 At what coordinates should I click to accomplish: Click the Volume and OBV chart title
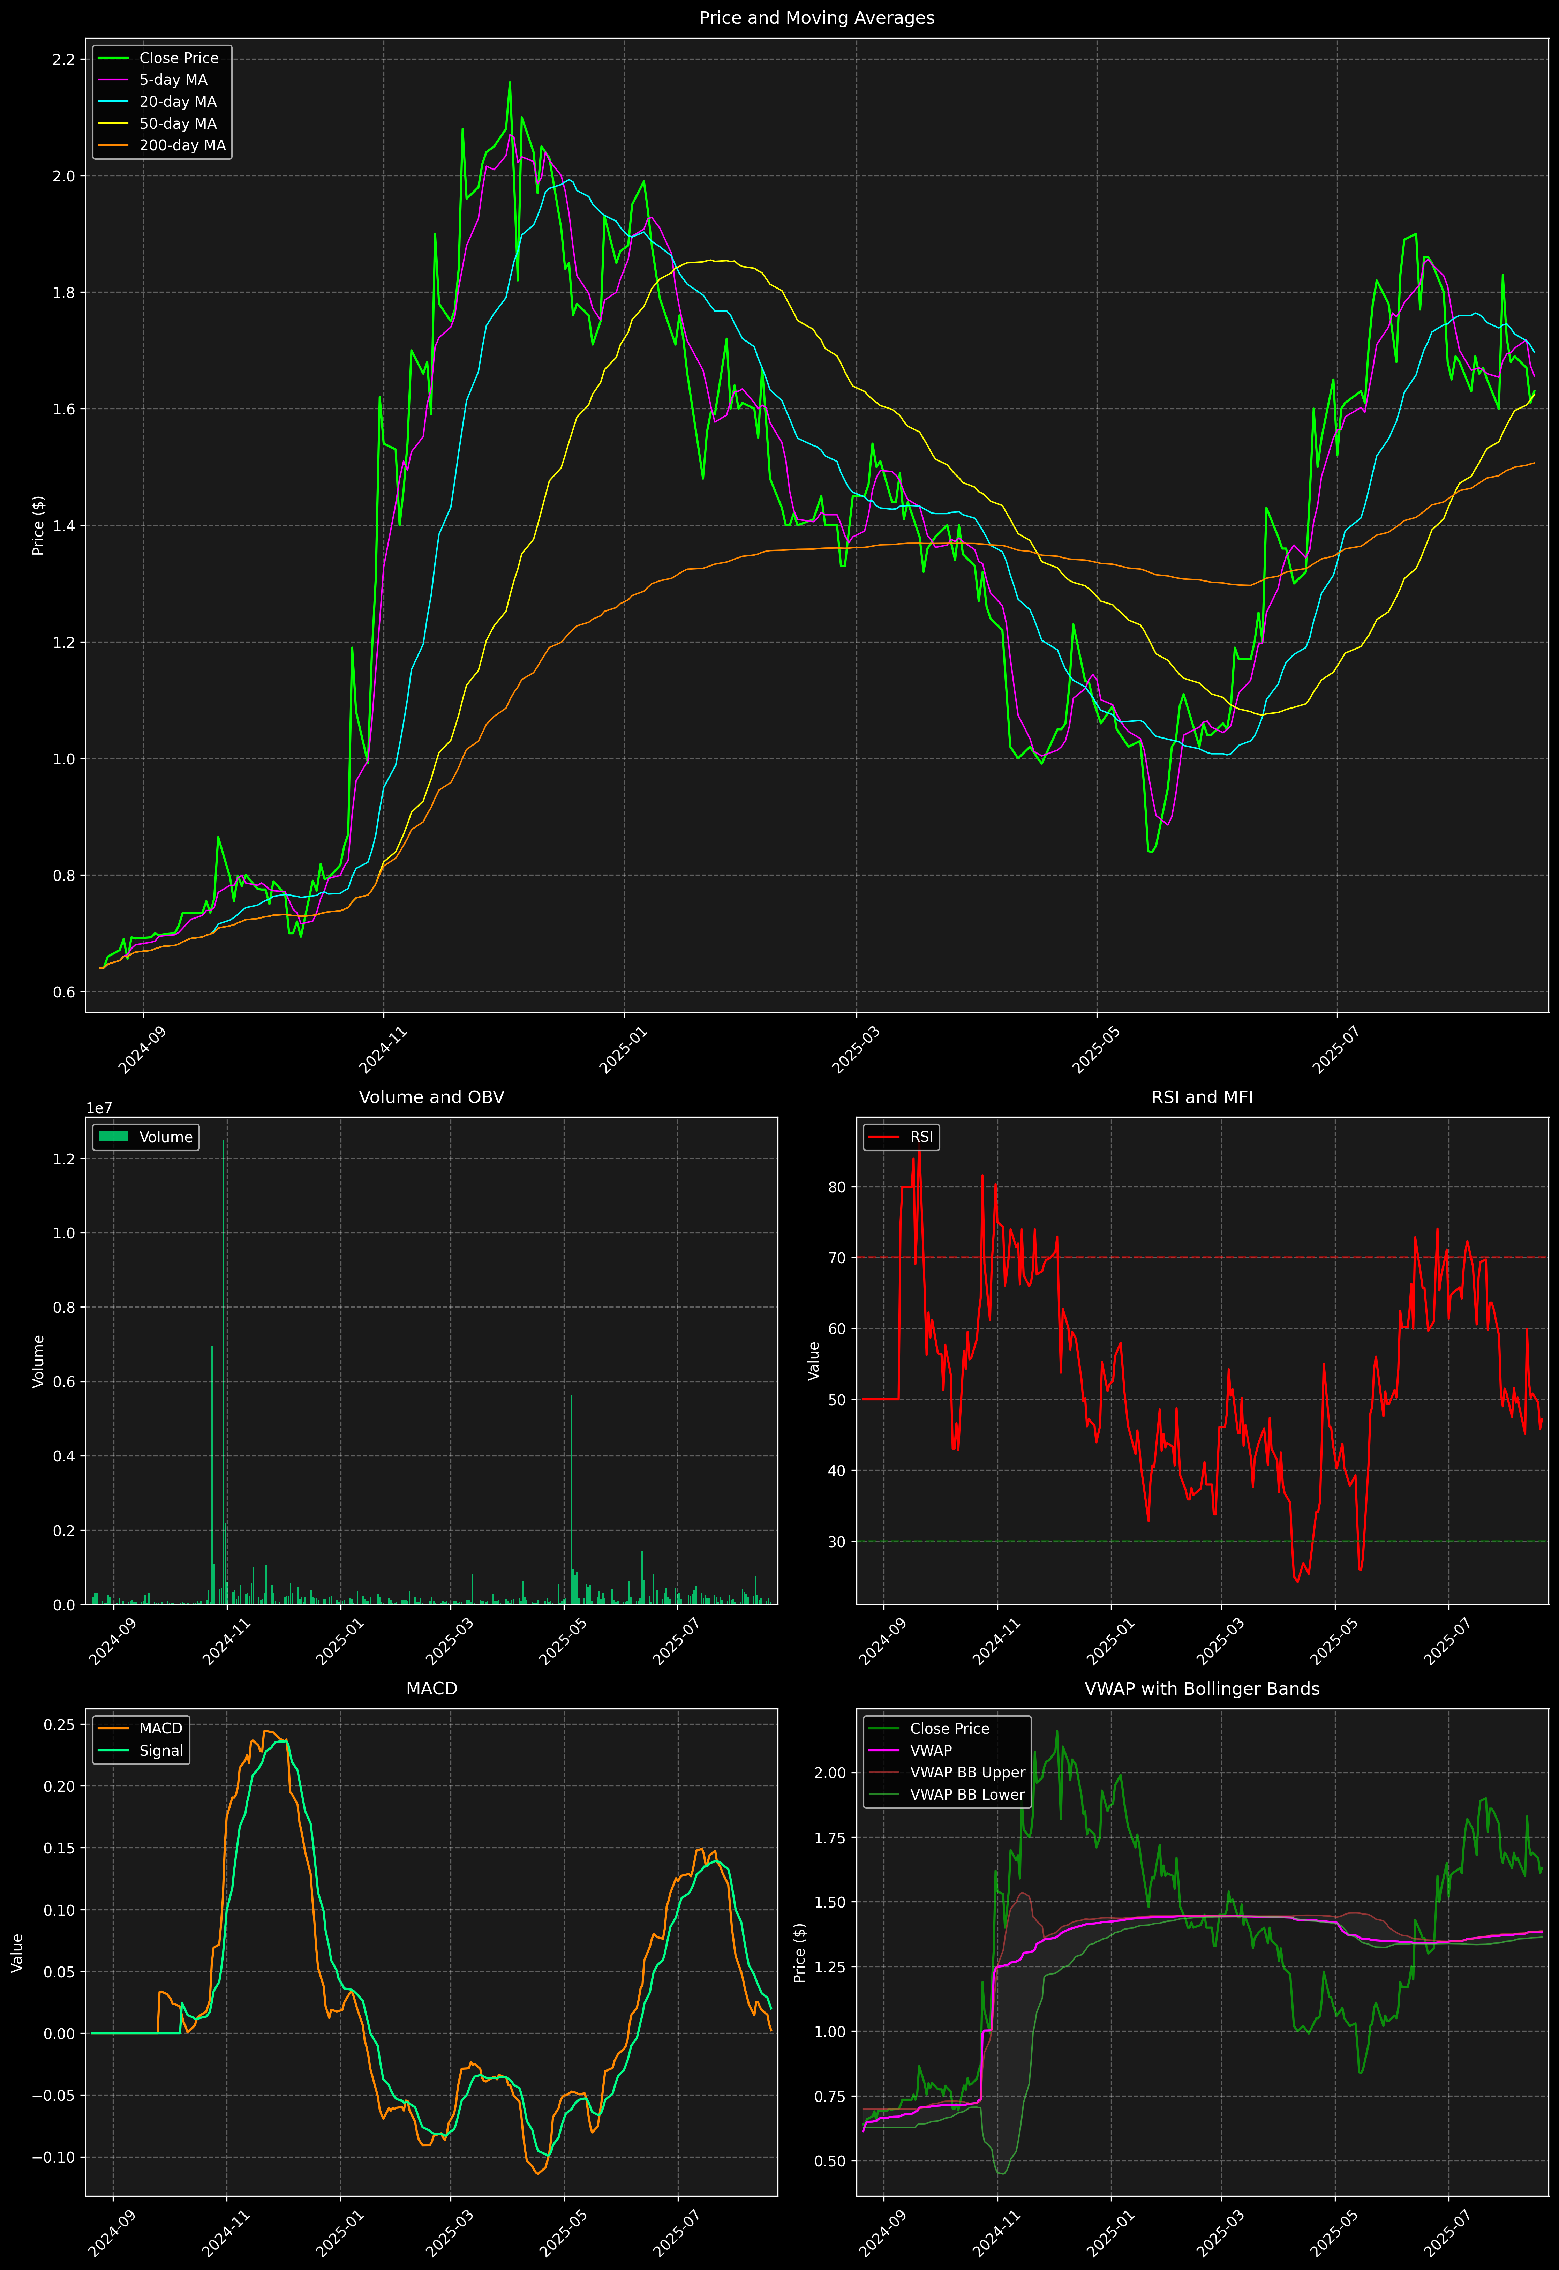(x=432, y=1097)
